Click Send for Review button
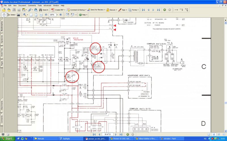Image resolution: width=227 pixels, height=141 pixels. (x=96, y=10)
